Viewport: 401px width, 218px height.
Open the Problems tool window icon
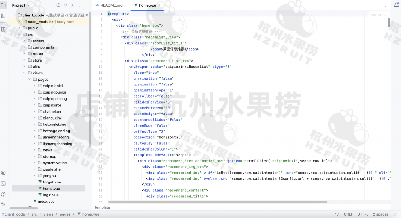pyautogui.click(x=3, y=194)
